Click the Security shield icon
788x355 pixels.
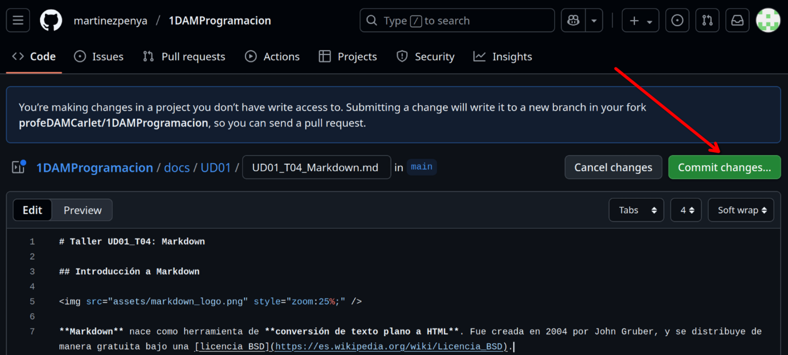coord(401,56)
